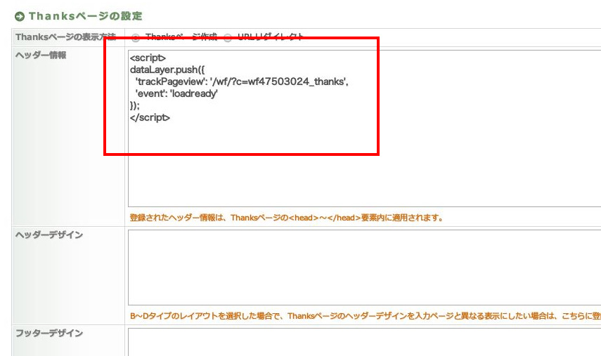601x356 pixels.
Task: Click the Thanksページの表示方法 row label
Action: 67,37
